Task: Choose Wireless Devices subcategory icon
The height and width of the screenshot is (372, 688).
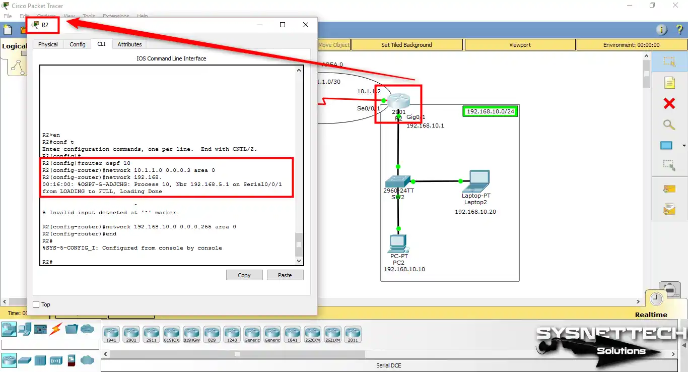Action: point(55,360)
